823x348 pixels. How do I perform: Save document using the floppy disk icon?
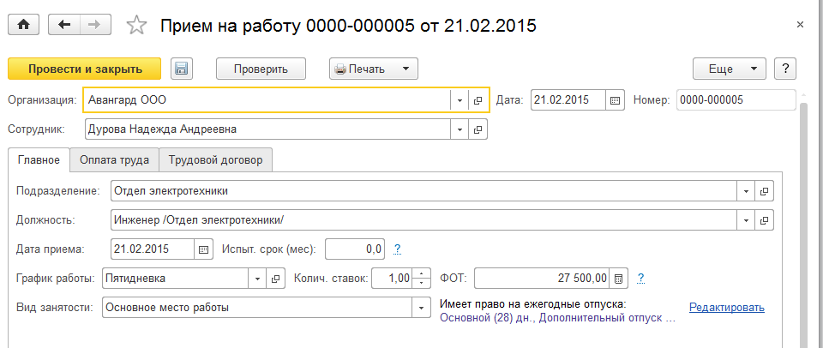point(181,69)
